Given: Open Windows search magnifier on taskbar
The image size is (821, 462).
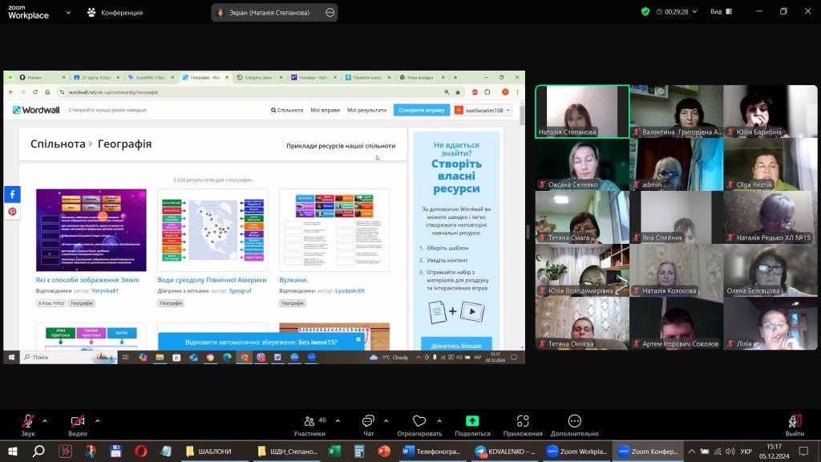Looking at the screenshot, I should (38, 452).
